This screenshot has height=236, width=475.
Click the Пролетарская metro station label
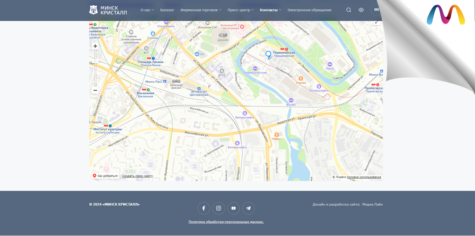pyautogui.click(x=374, y=88)
